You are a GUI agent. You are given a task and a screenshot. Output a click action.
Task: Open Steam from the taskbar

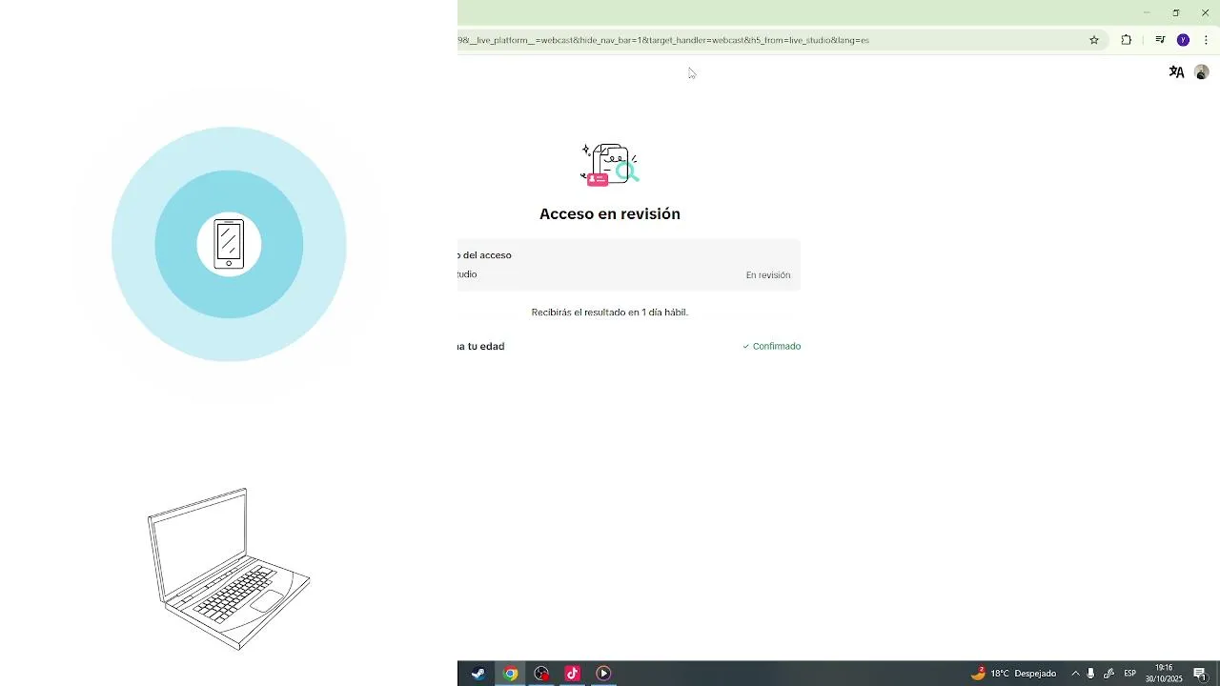(478, 674)
